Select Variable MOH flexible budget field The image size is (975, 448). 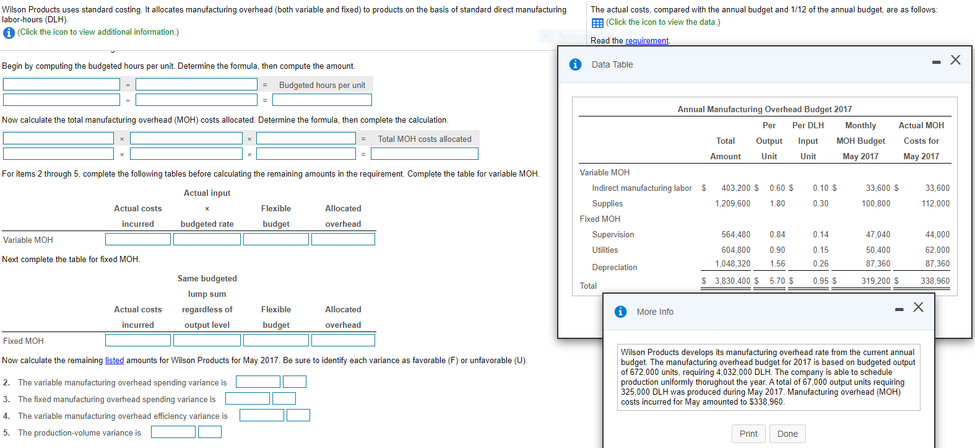(x=276, y=239)
